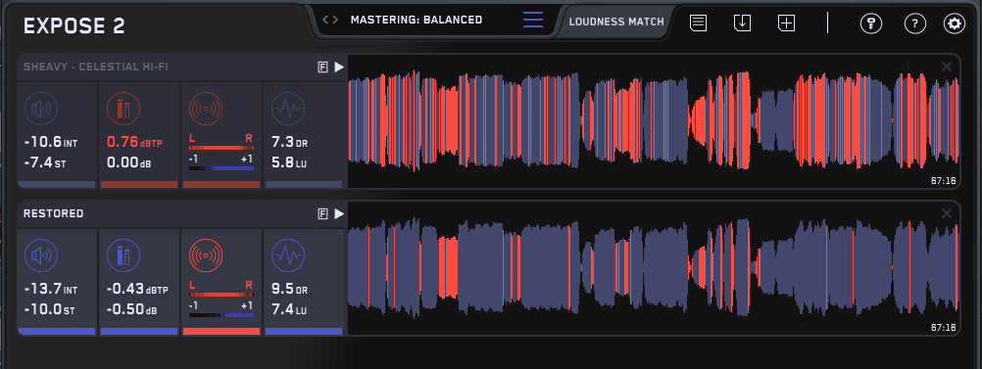982x369 pixels.
Task: Click the export download icon in top bar
Action: [742, 23]
